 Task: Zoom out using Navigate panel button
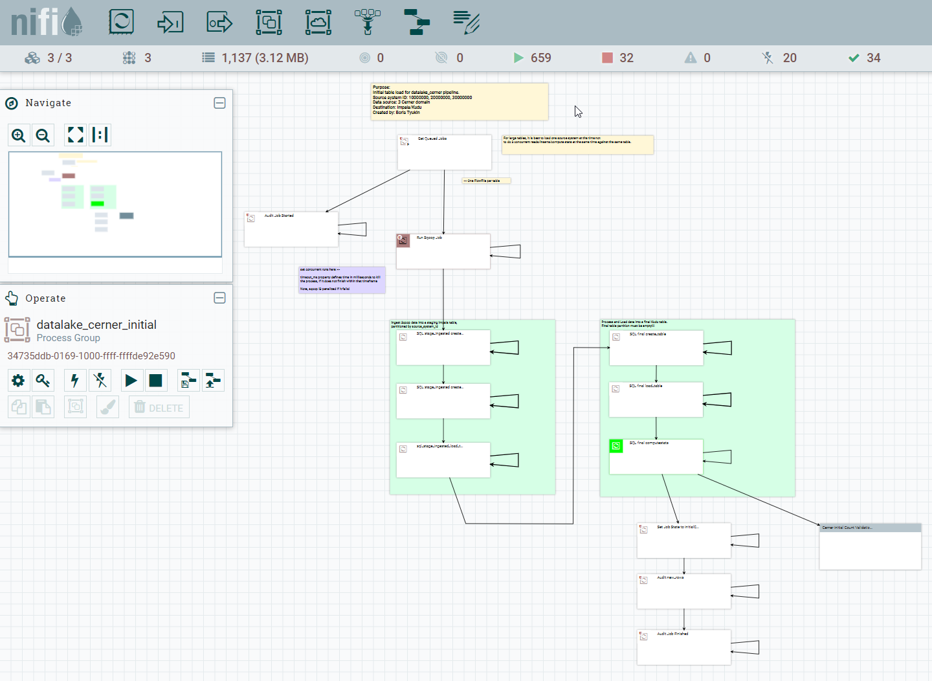[x=43, y=135]
